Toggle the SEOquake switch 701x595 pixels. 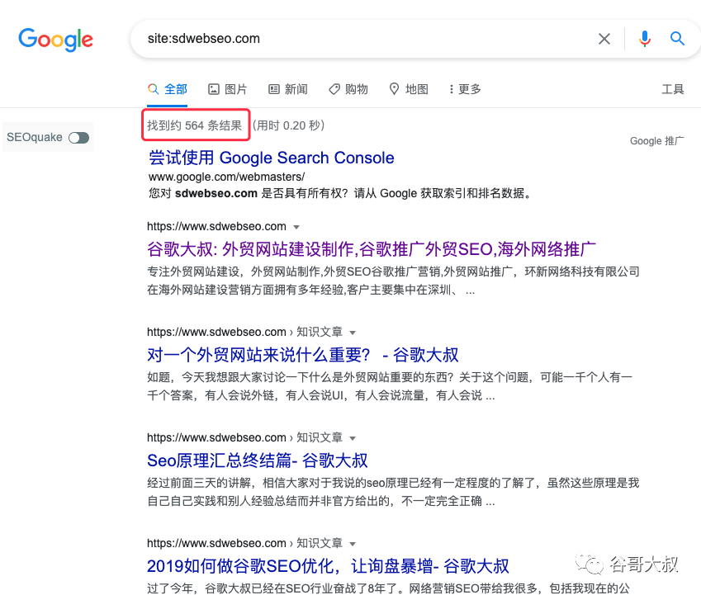(78, 138)
